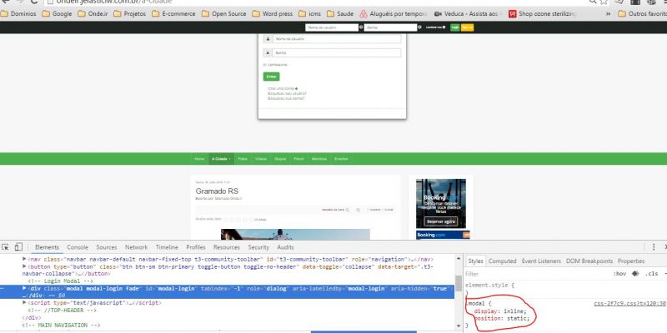
Task: Click the toolbar username input field
Action: point(332,27)
